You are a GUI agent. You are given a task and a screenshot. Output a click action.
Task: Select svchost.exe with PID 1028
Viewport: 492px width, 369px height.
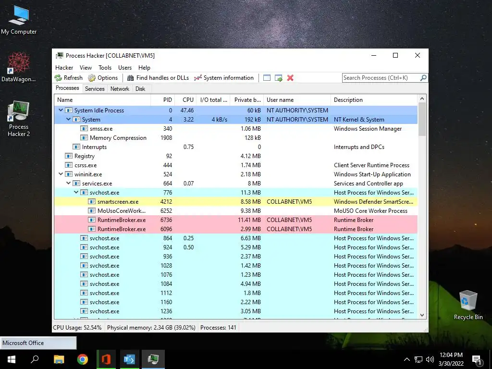point(236,265)
